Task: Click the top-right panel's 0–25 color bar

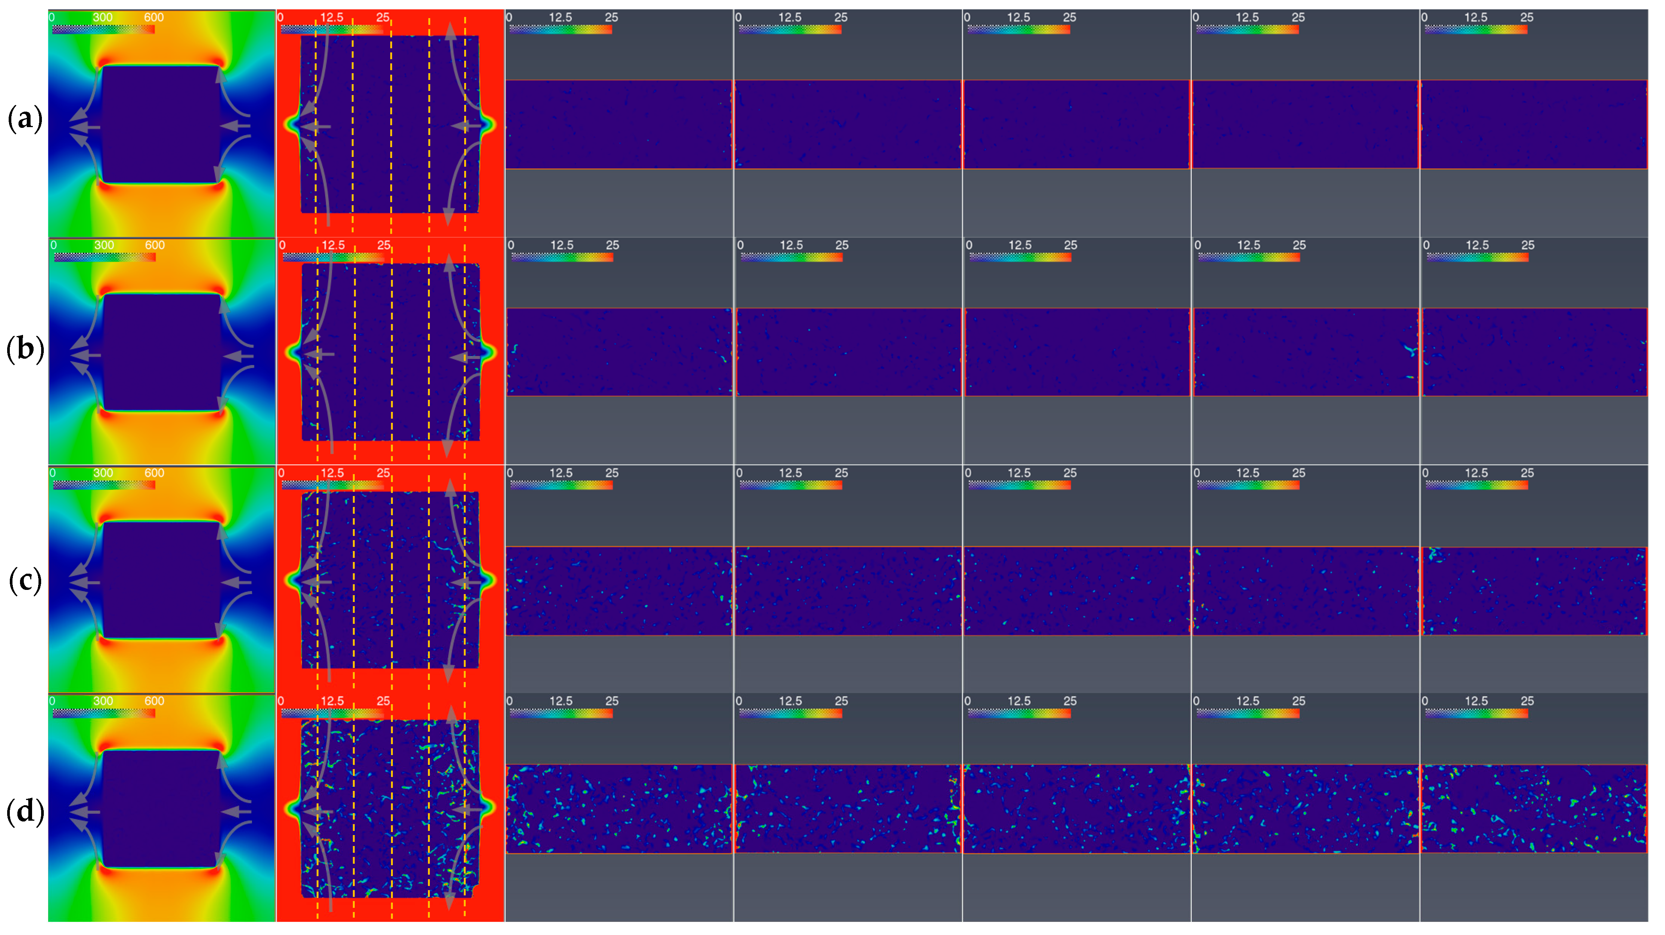Action: (1476, 29)
